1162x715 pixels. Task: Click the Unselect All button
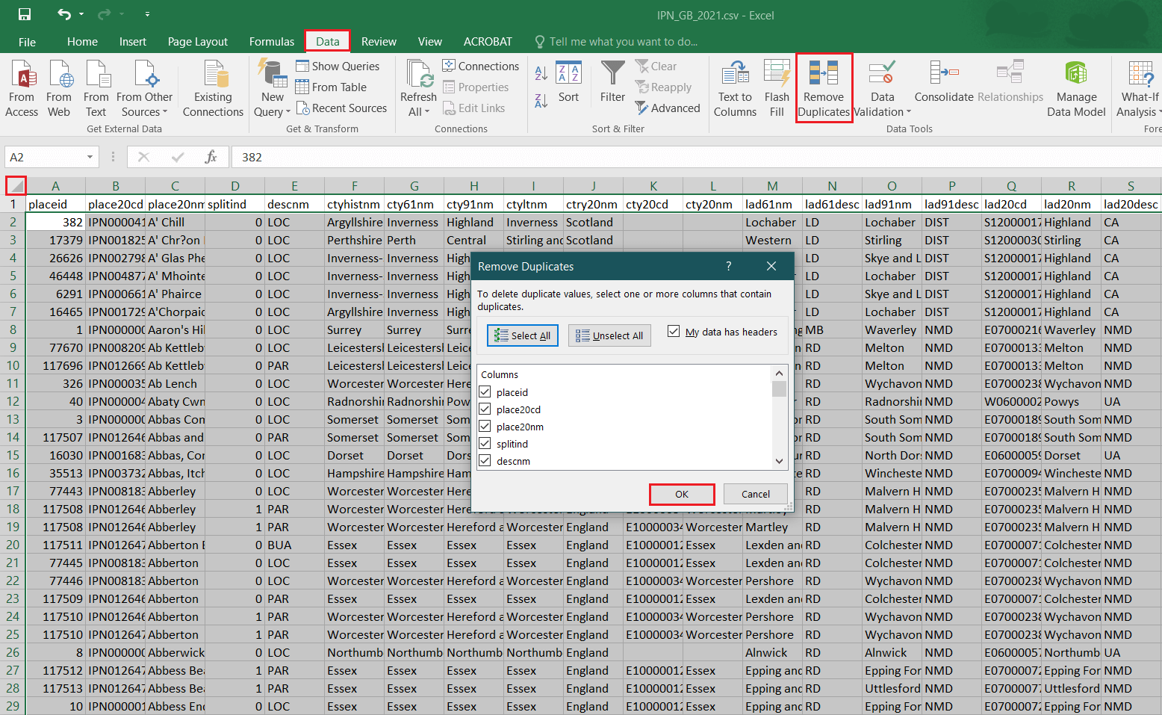(x=609, y=335)
